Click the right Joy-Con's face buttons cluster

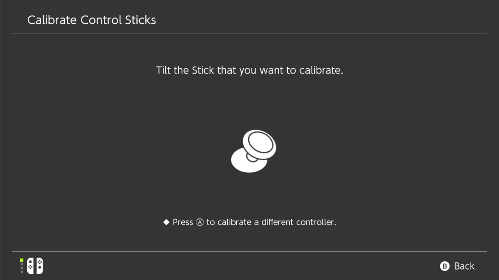pos(39,263)
